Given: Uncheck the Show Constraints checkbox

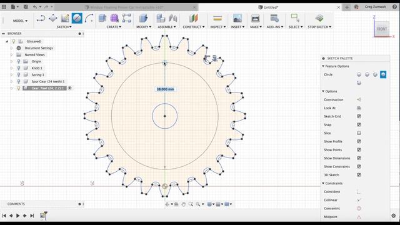Looking at the screenshot, I should [359, 167].
